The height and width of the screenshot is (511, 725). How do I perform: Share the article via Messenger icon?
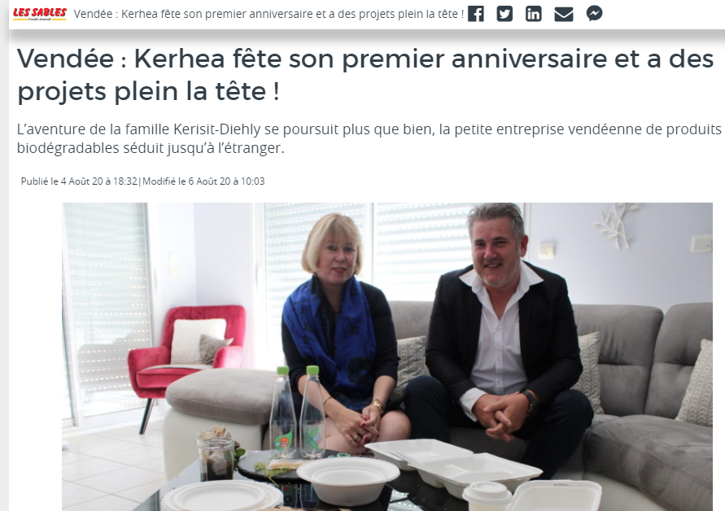[x=594, y=13]
